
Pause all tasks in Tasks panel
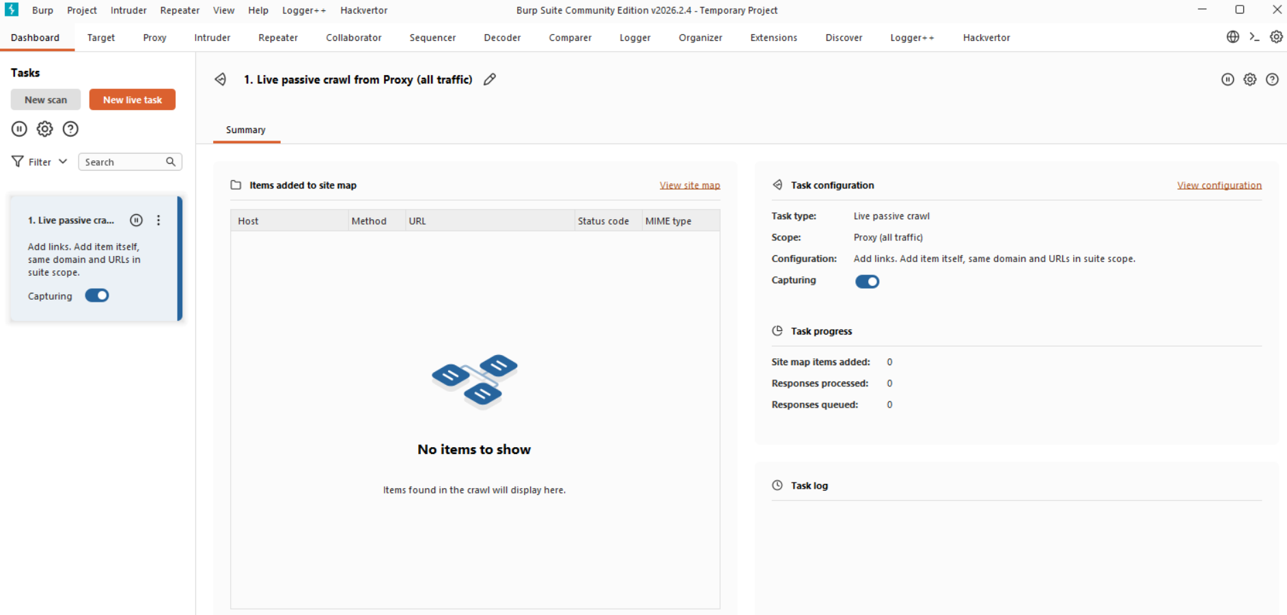click(19, 128)
